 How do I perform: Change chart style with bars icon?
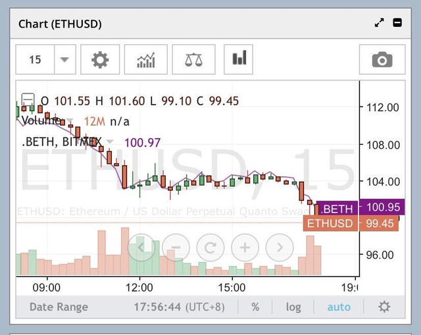click(x=238, y=59)
